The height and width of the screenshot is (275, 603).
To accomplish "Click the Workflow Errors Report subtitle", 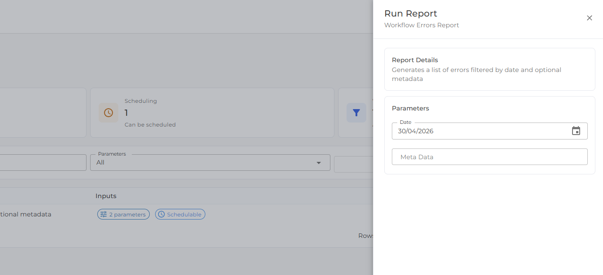I will (422, 25).
